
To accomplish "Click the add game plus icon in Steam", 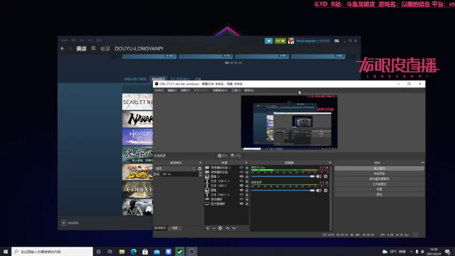I will 64,223.
